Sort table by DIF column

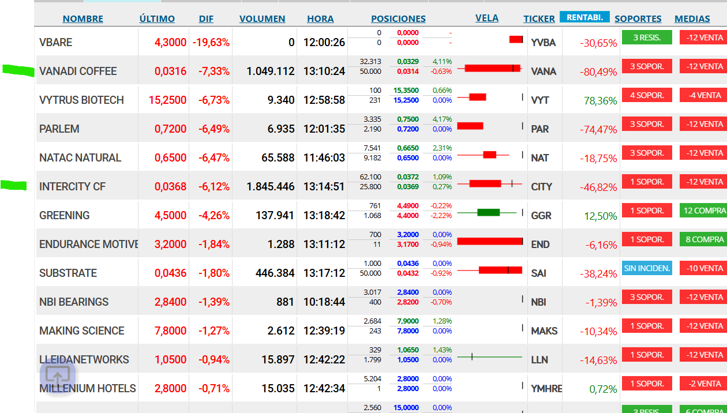(x=206, y=18)
